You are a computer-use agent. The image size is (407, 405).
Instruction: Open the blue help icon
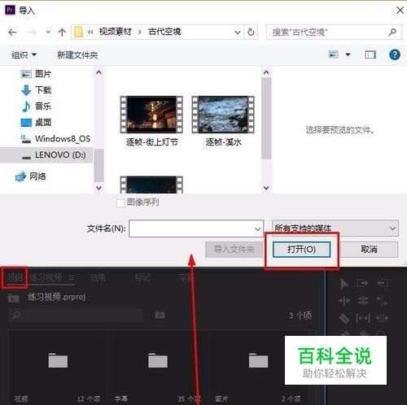[395, 54]
